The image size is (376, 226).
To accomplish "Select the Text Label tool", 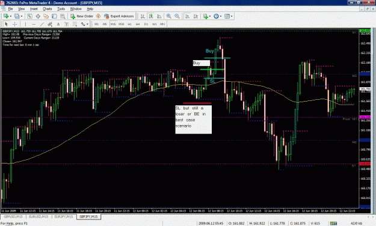I will [66, 24].
